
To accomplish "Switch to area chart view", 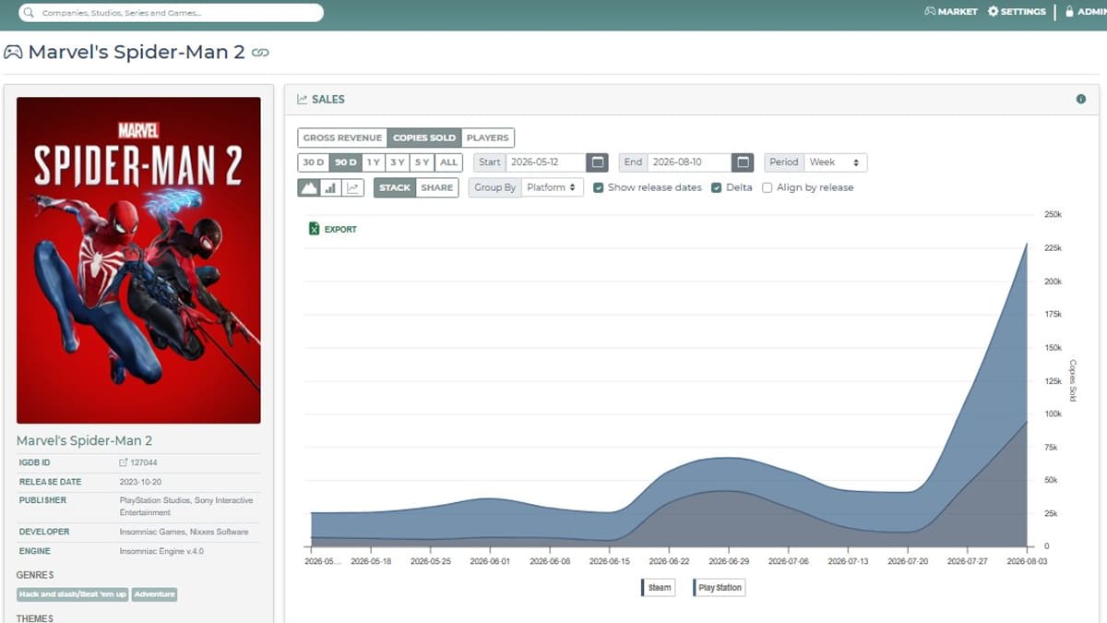I will (x=309, y=187).
